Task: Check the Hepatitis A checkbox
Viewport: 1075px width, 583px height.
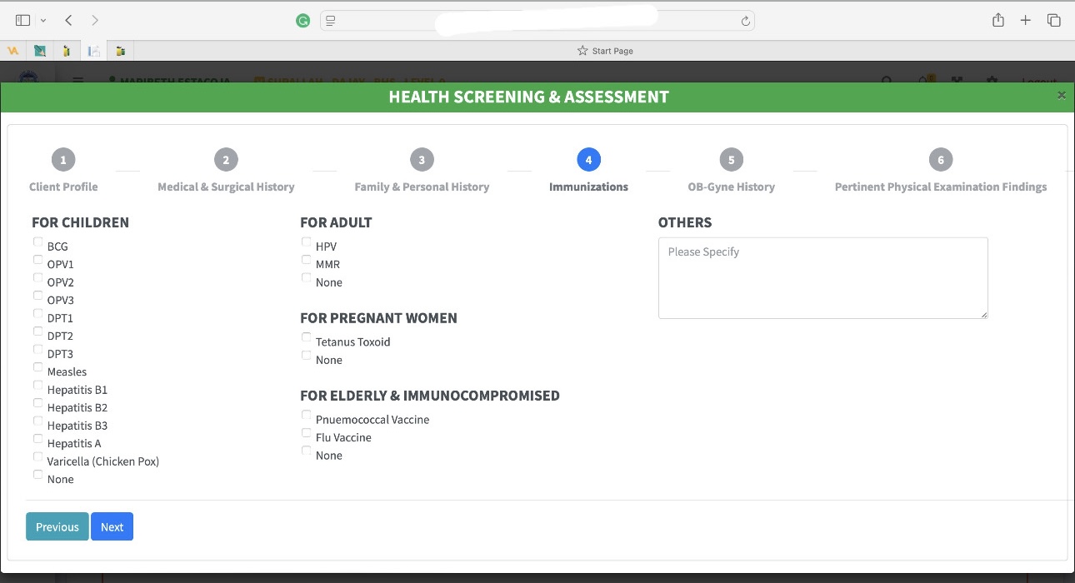Action: 37,439
